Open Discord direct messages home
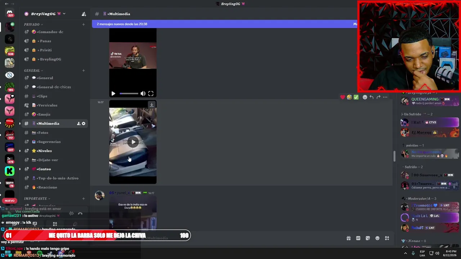 [10, 14]
